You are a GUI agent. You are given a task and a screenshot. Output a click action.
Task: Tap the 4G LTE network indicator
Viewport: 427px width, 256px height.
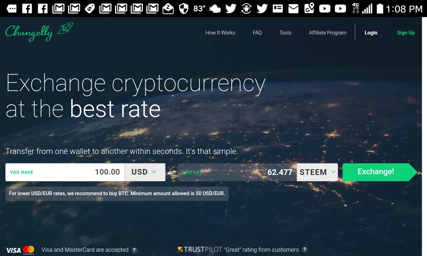tap(356, 8)
